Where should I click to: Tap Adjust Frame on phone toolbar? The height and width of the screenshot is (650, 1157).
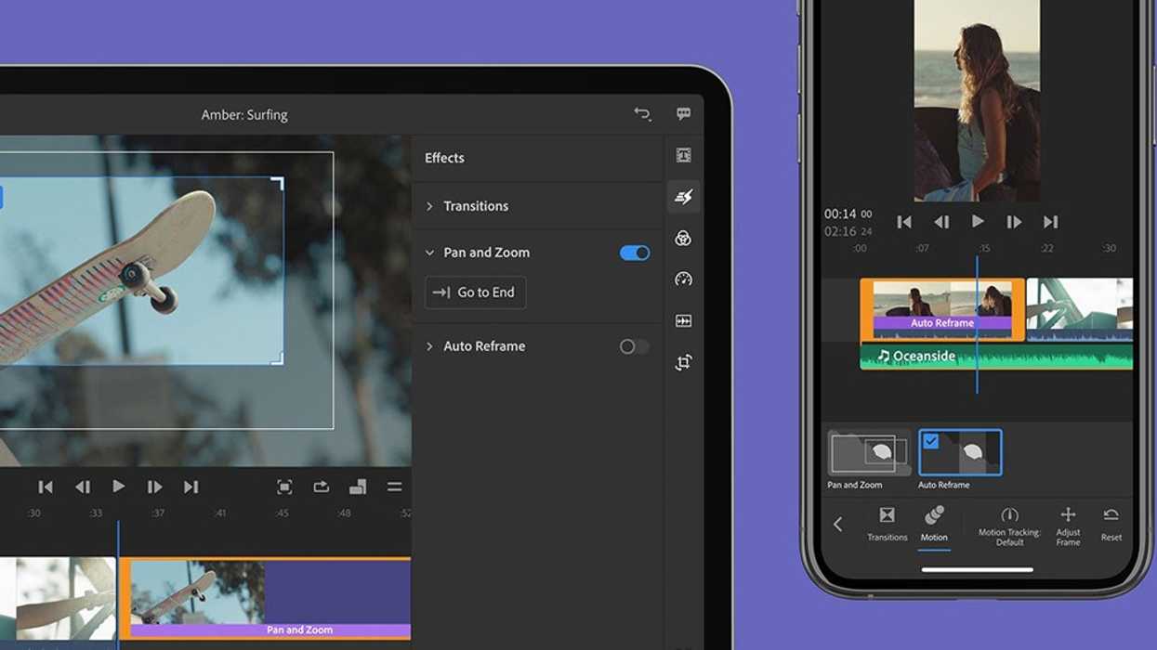pyautogui.click(x=1068, y=526)
